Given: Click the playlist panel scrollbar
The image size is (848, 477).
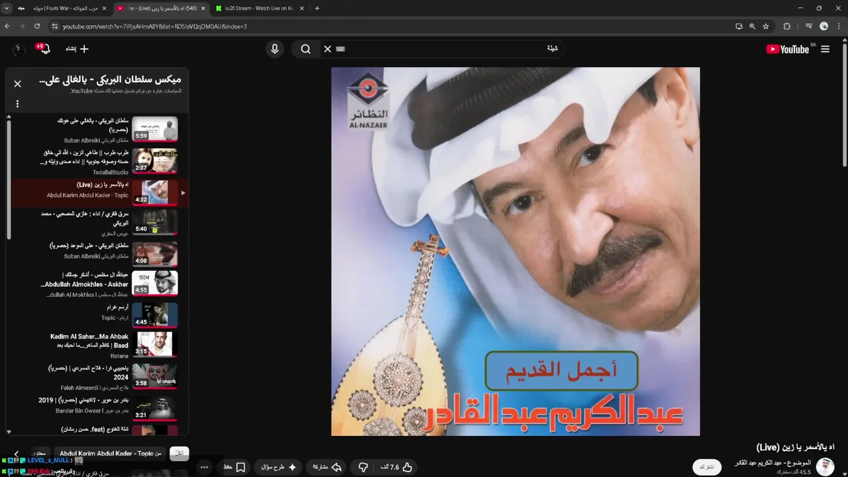Looking at the screenshot, I should [x=9, y=179].
